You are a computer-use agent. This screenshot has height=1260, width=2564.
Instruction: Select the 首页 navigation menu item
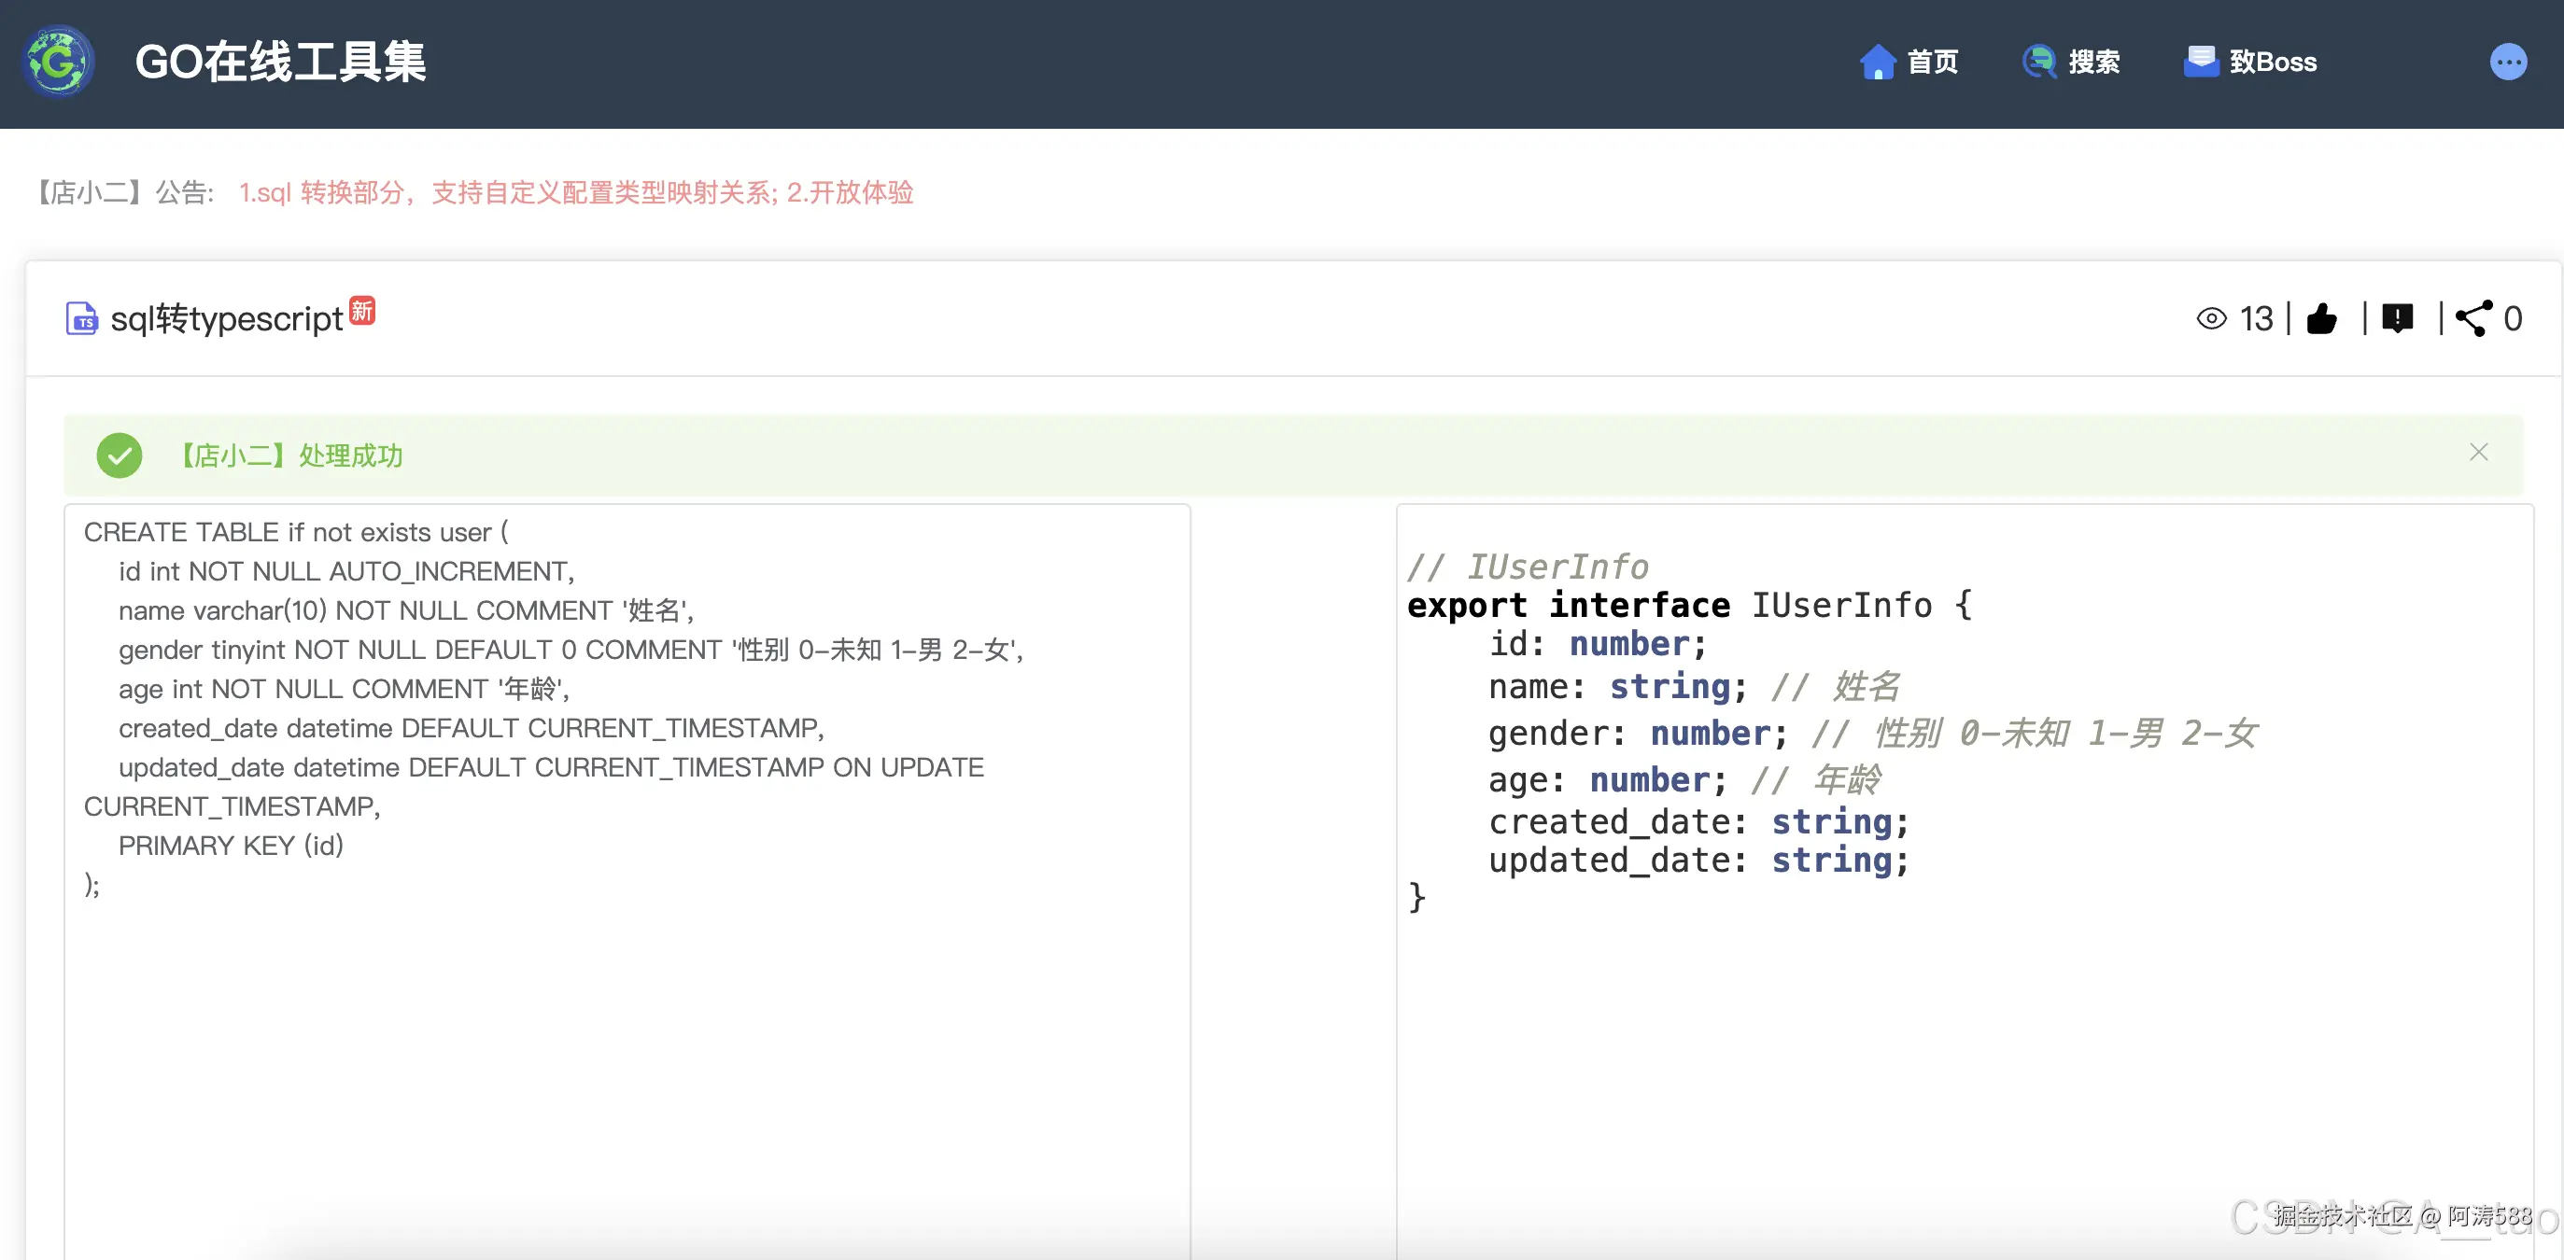(x=1909, y=62)
